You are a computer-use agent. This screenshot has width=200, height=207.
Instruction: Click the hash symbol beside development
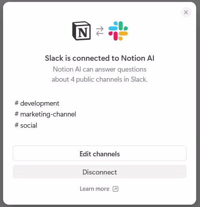click(17, 103)
